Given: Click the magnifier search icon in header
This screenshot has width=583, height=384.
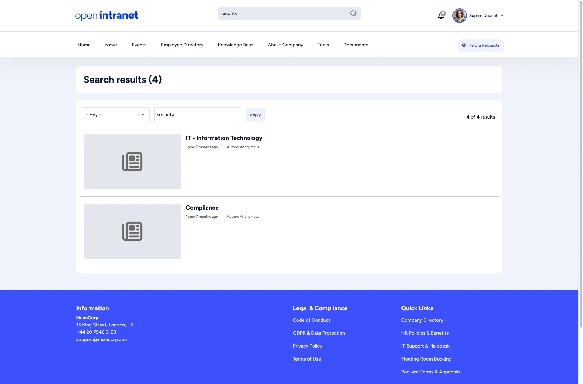Looking at the screenshot, I should [x=353, y=13].
